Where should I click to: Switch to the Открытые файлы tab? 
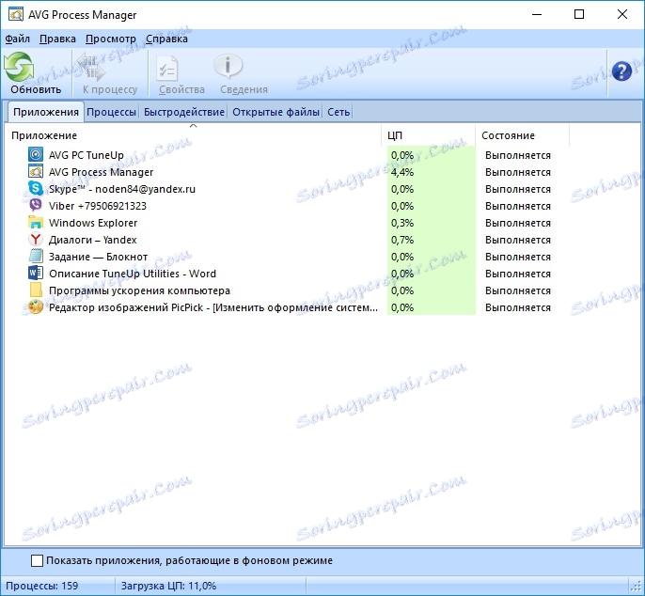click(x=275, y=112)
